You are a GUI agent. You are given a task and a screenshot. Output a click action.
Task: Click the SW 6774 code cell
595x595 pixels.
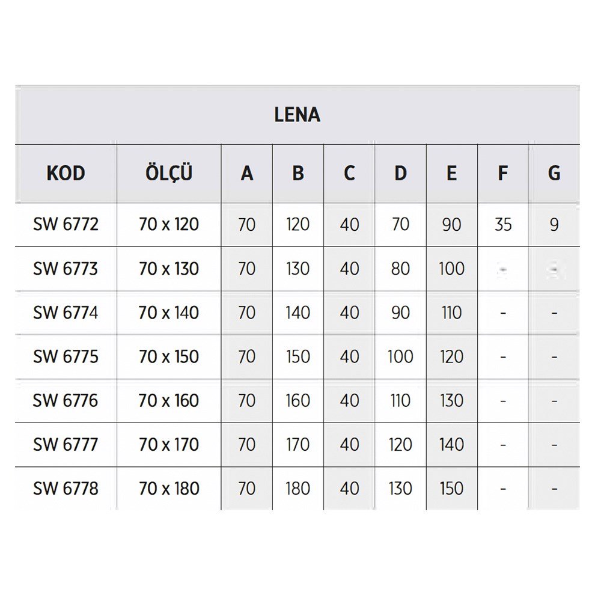(66, 313)
